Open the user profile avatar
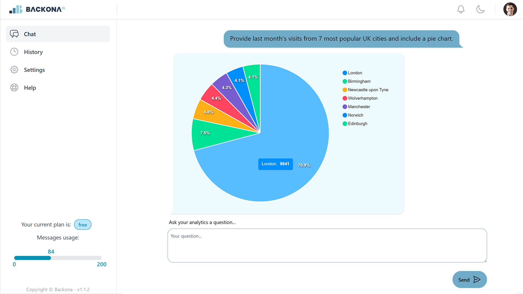This screenshot has height=294, width=523. coord(510,10)
